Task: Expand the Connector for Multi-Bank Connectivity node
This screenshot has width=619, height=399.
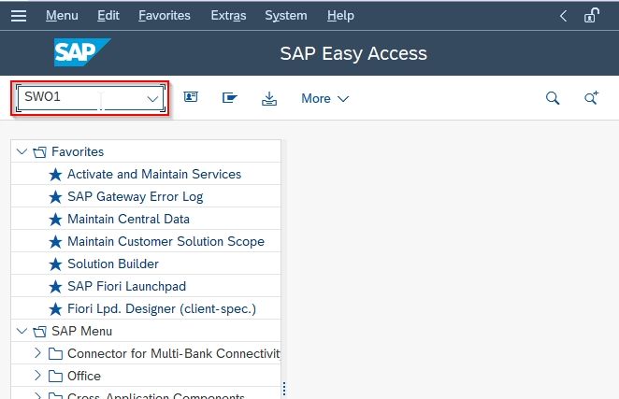Action: pos(37,353)
